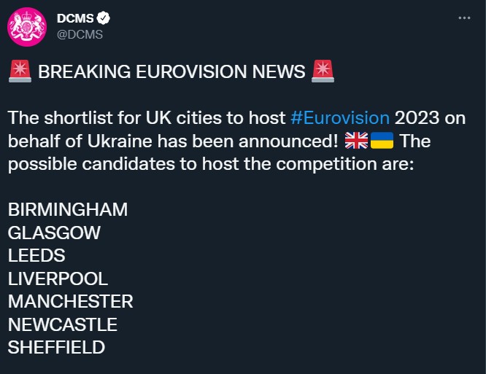The width and height of the screenshot is (486, 374).
Task: Click the UK flag emoji
Action: point(356,141)
